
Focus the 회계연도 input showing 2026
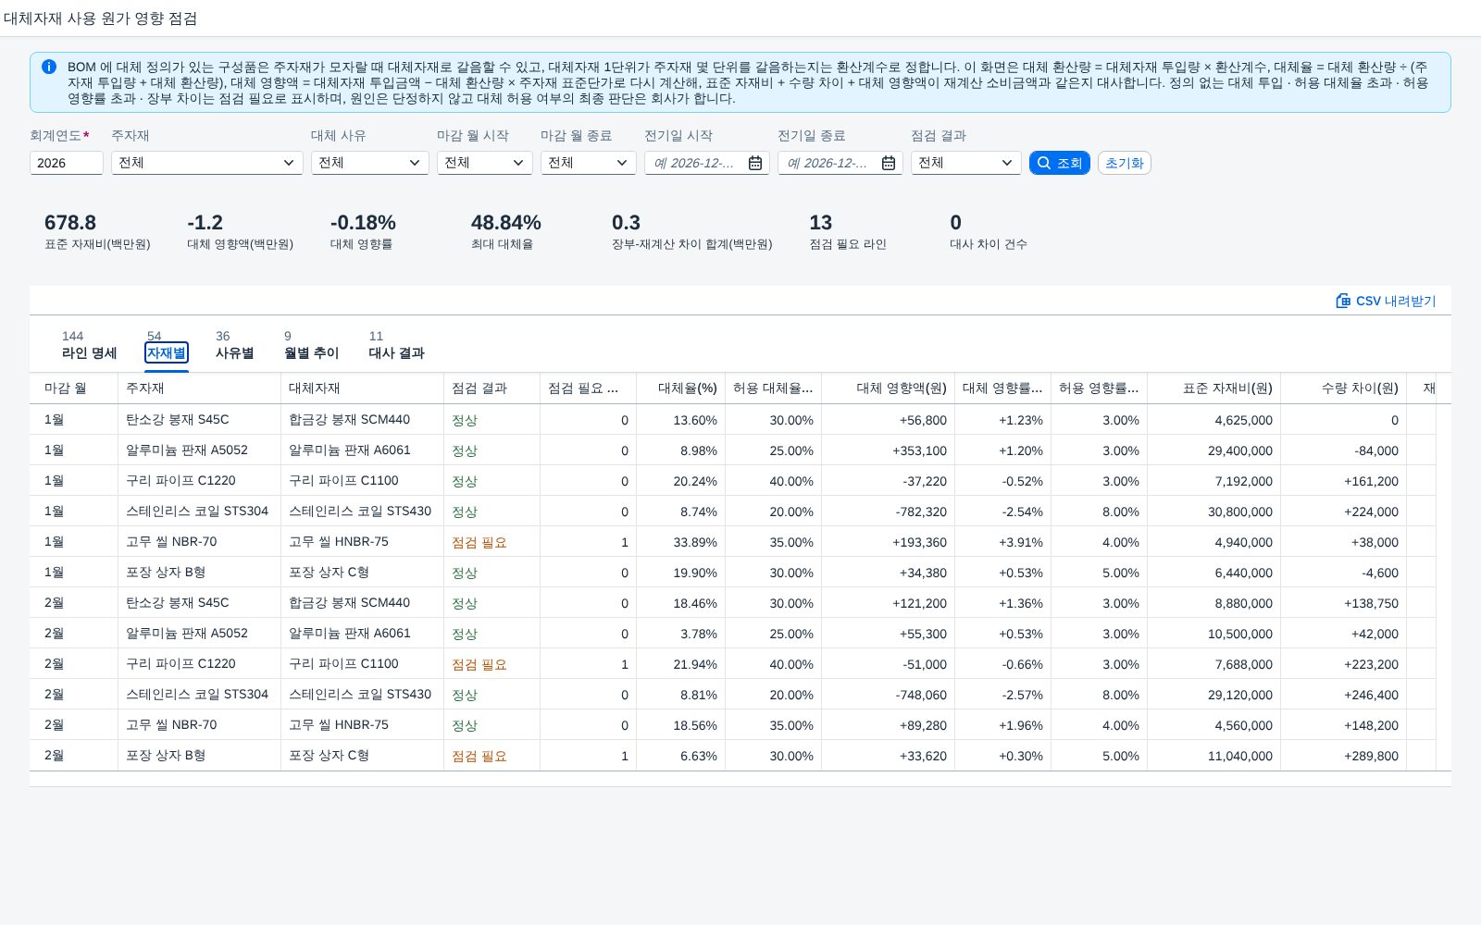[x=67, y=163]
